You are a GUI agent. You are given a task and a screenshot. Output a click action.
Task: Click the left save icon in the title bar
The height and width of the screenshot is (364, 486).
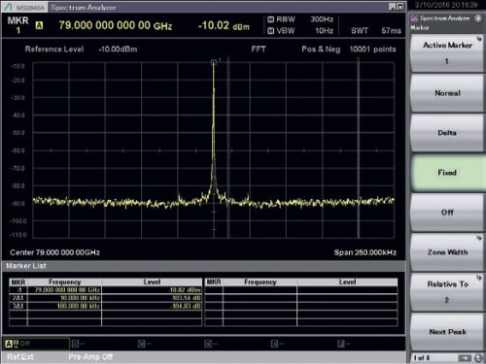[392, 7]
